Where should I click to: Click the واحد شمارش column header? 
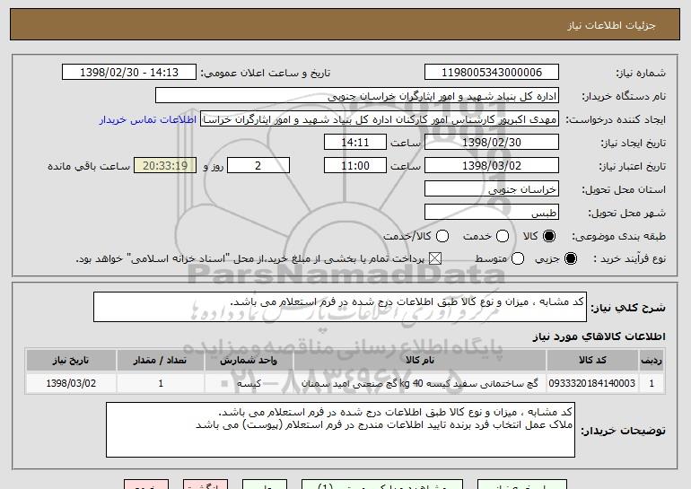[249, 361]
